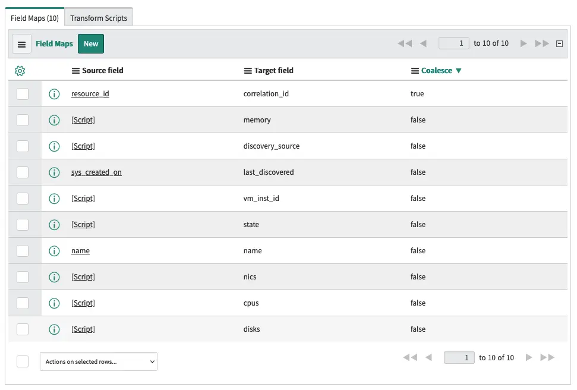Select the Field Maps (10) tab
The height and width of the screenshot is (390, 577).
pyautogui.click(x=34, y=18)
